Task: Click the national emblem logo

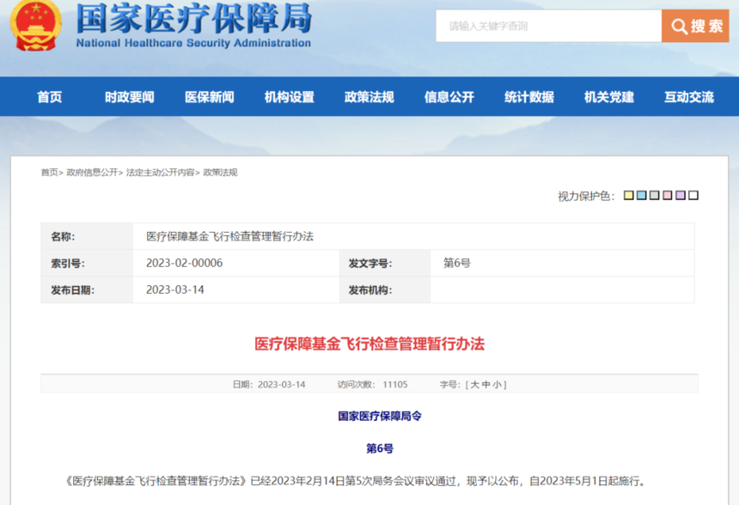Action: 36,25
